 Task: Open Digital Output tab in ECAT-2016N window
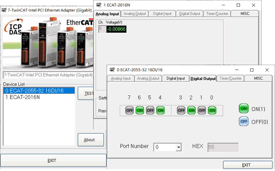point(189,14)
